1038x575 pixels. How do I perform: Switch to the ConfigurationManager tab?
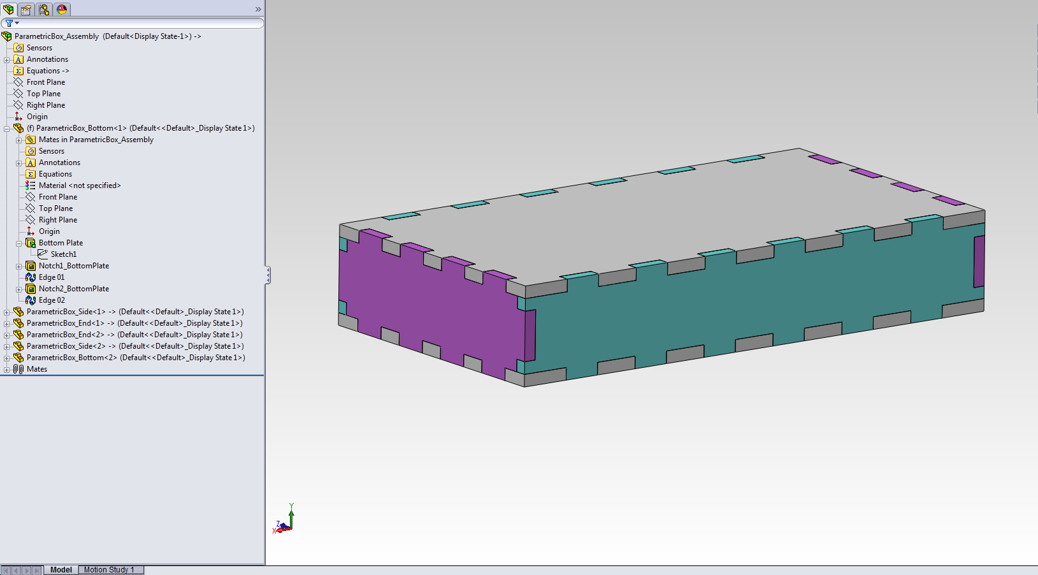(44, 9)
